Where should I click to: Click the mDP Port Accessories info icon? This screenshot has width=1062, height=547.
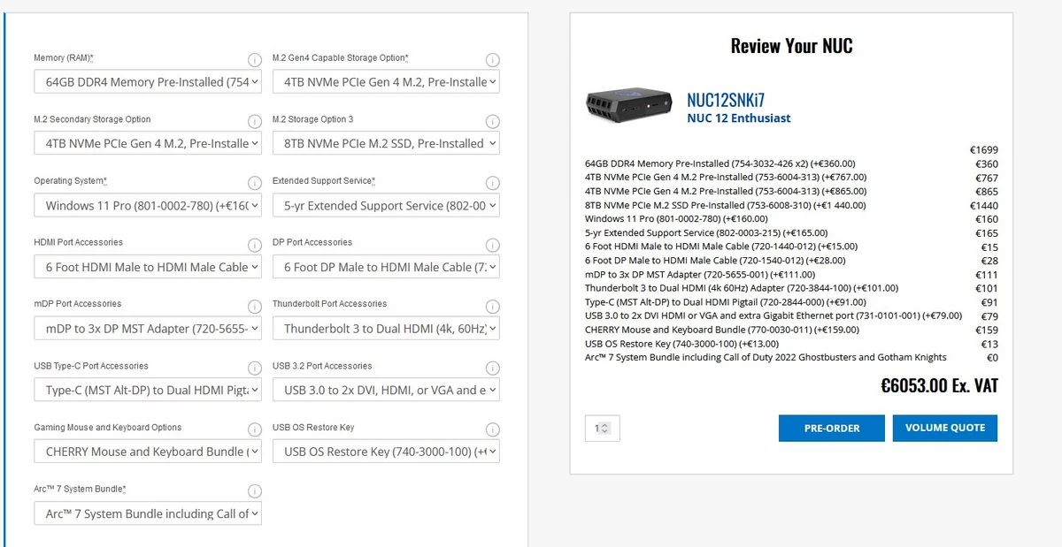pos(254,307)
